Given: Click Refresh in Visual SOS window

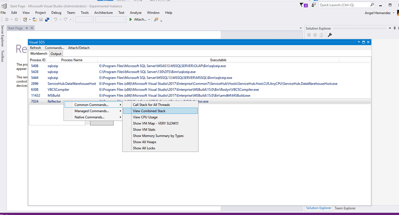Looking at the screenshot, I should [35, 48].
